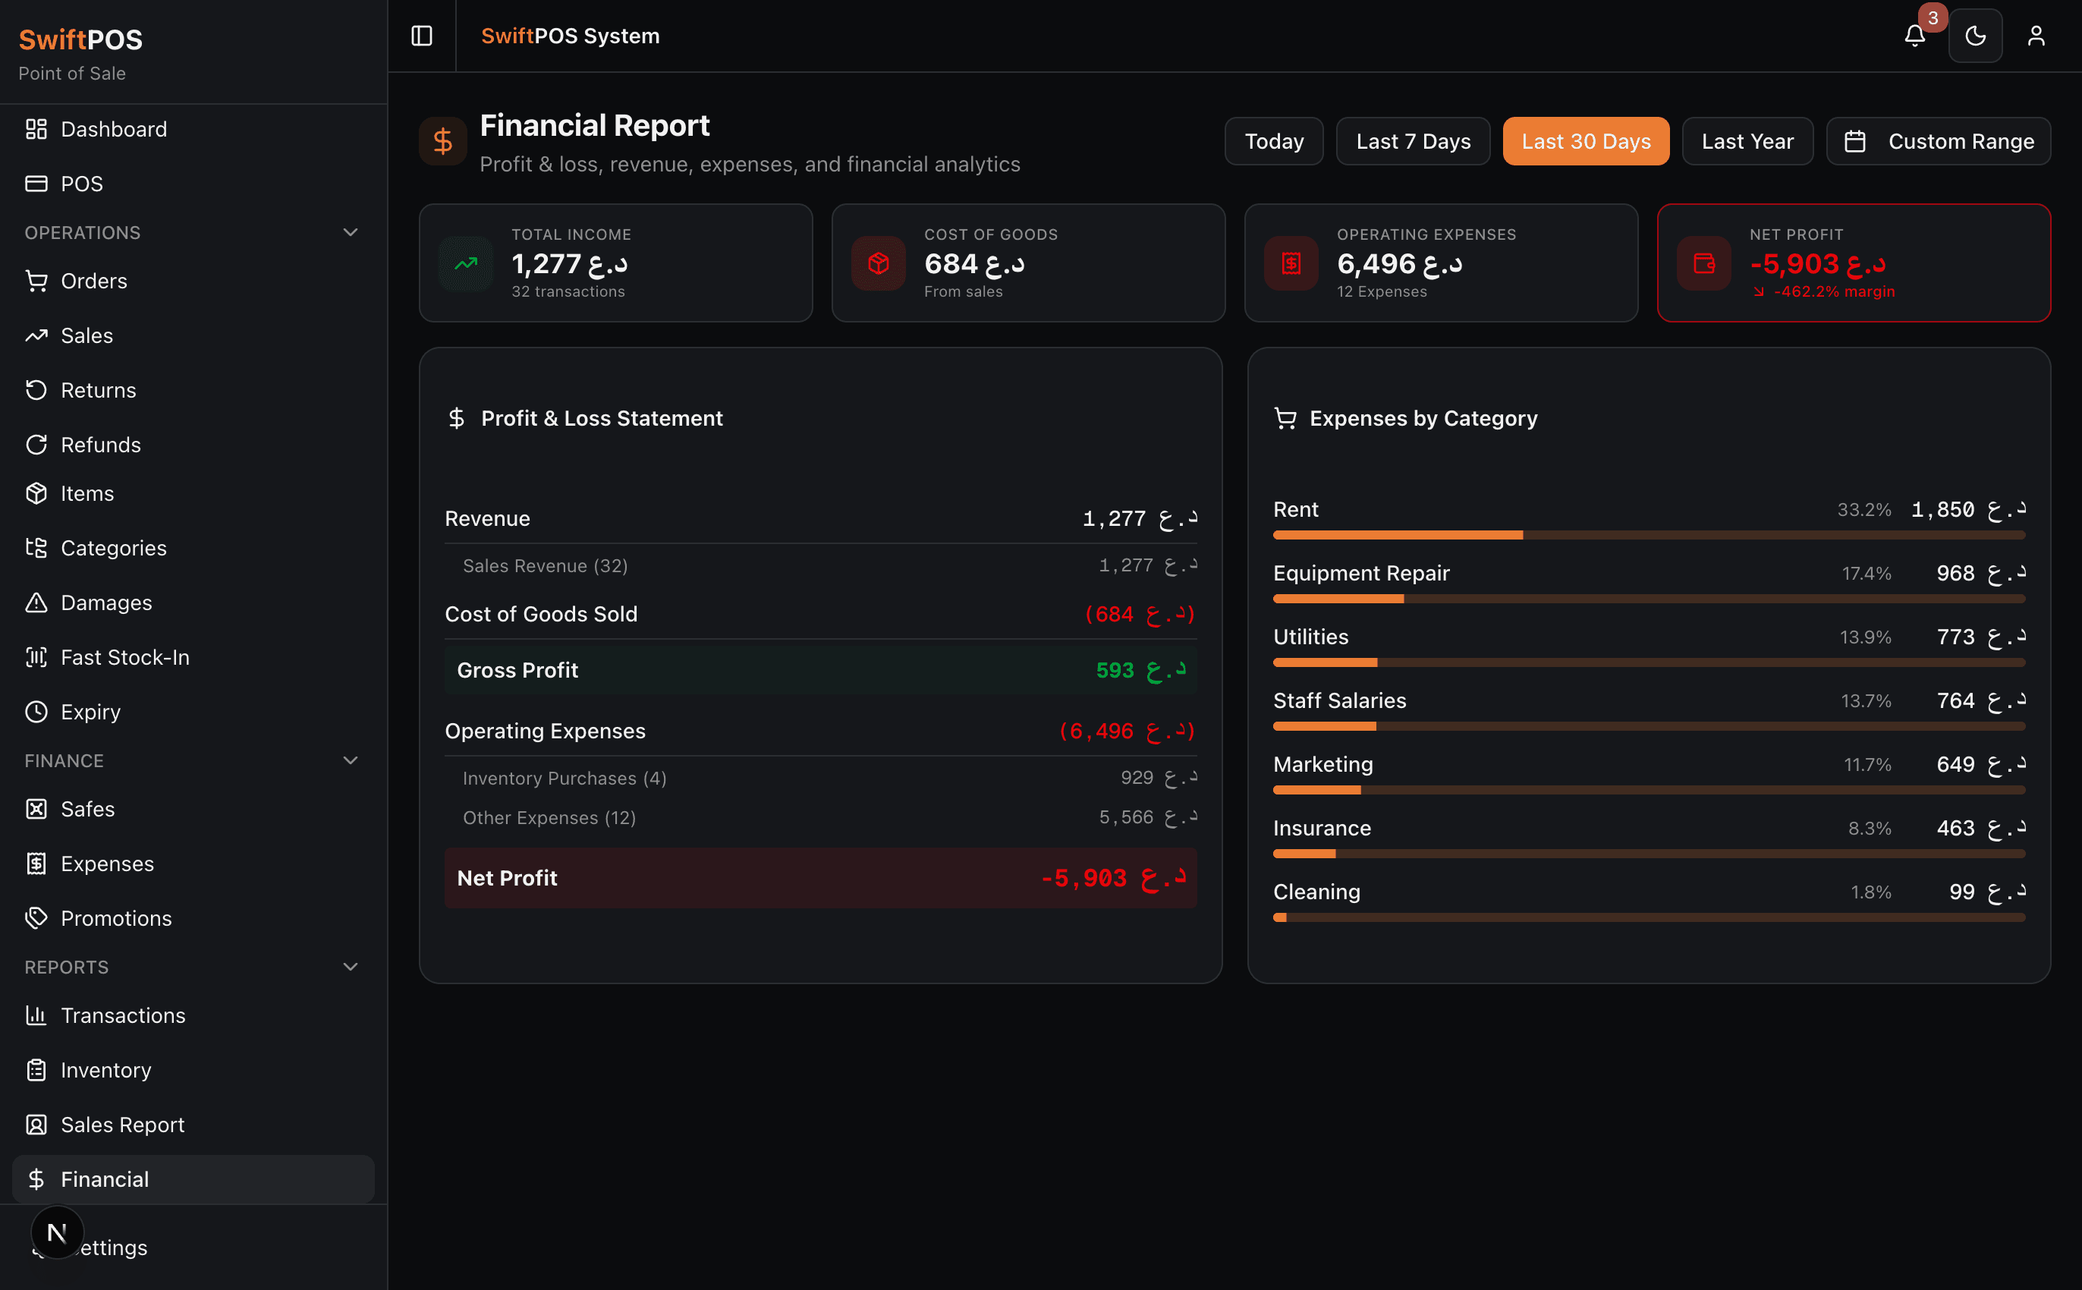Toggle dark mode with the moon button

click(1974, 36)
